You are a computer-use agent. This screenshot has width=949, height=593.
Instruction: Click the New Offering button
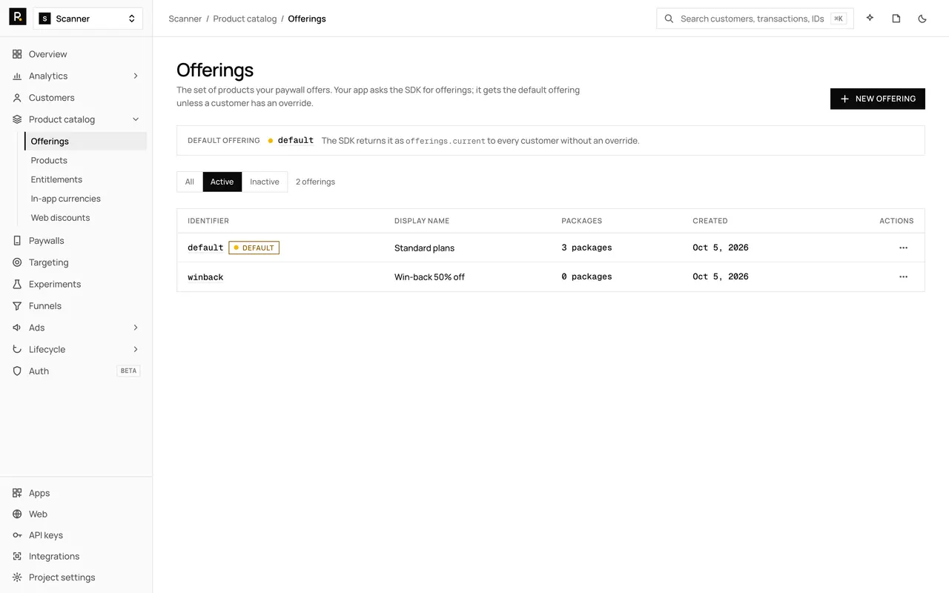click(x=878, y=99)
